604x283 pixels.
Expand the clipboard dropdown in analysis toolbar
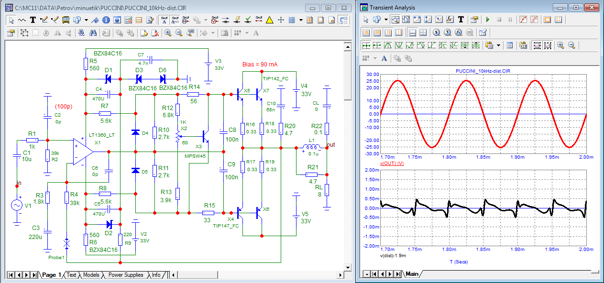(x=499, y=45)
